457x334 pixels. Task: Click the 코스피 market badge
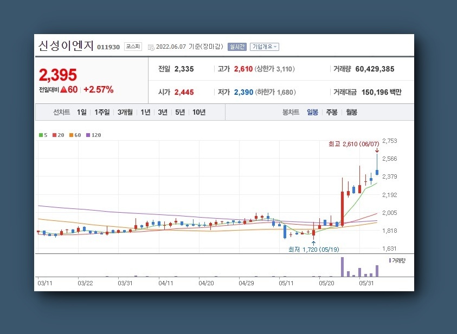click(x=133, y=47)
